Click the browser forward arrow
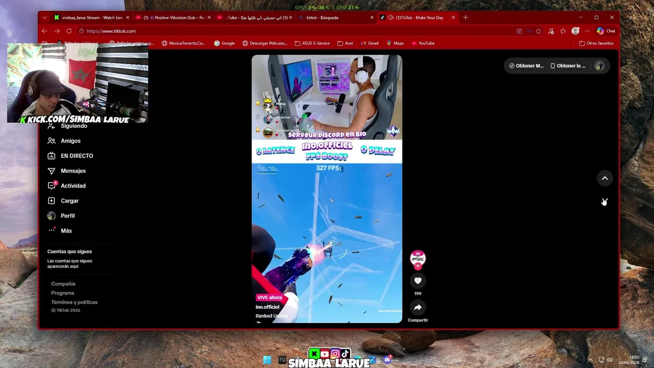Image resolution: width=654 pixels, height=368 pixels. tap(57, 31)
